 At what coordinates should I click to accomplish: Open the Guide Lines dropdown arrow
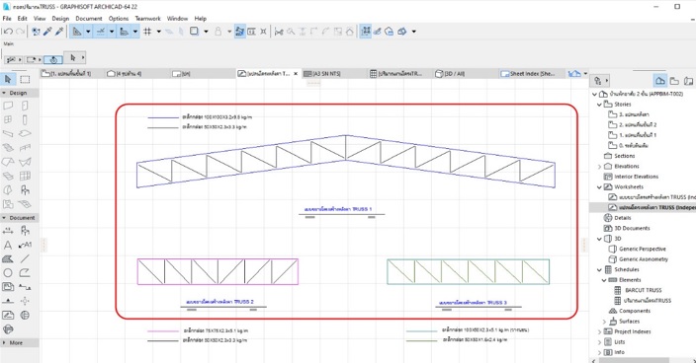pyautogui.click(x=88, y=32)
